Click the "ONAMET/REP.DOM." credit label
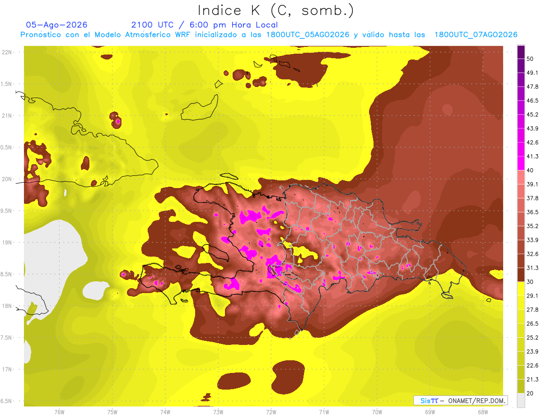This screenshot has width=542, height=418. 476,400
